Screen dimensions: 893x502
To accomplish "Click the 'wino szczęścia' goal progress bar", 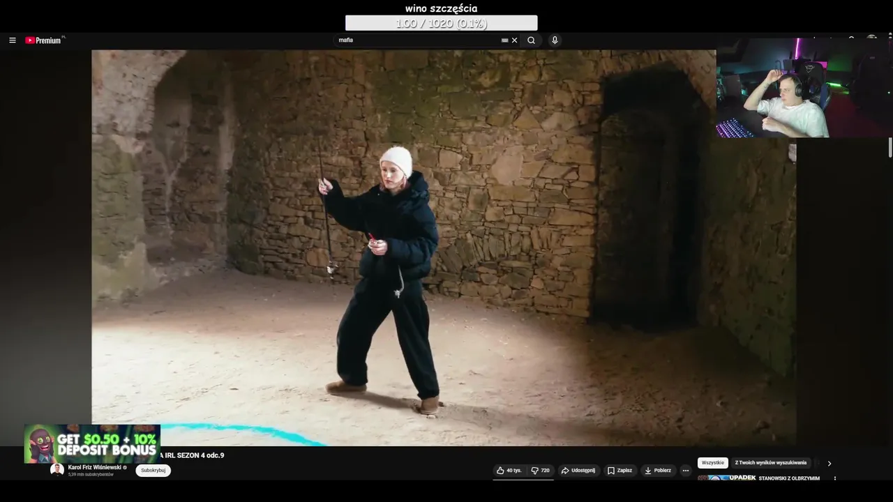I will 441,23.
